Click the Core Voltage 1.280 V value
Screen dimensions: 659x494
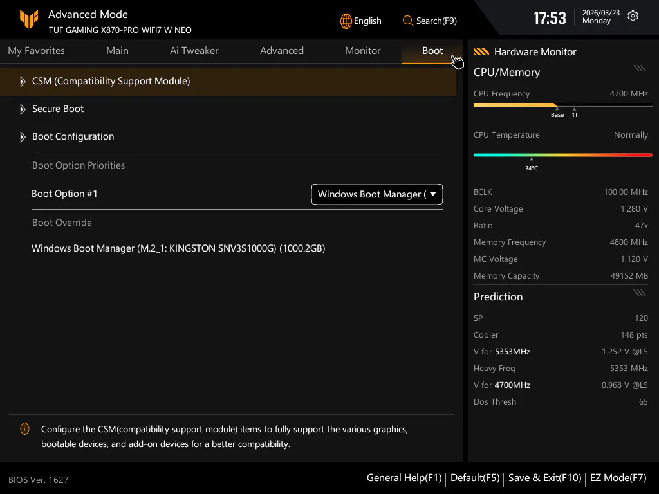tap(634, 209)
